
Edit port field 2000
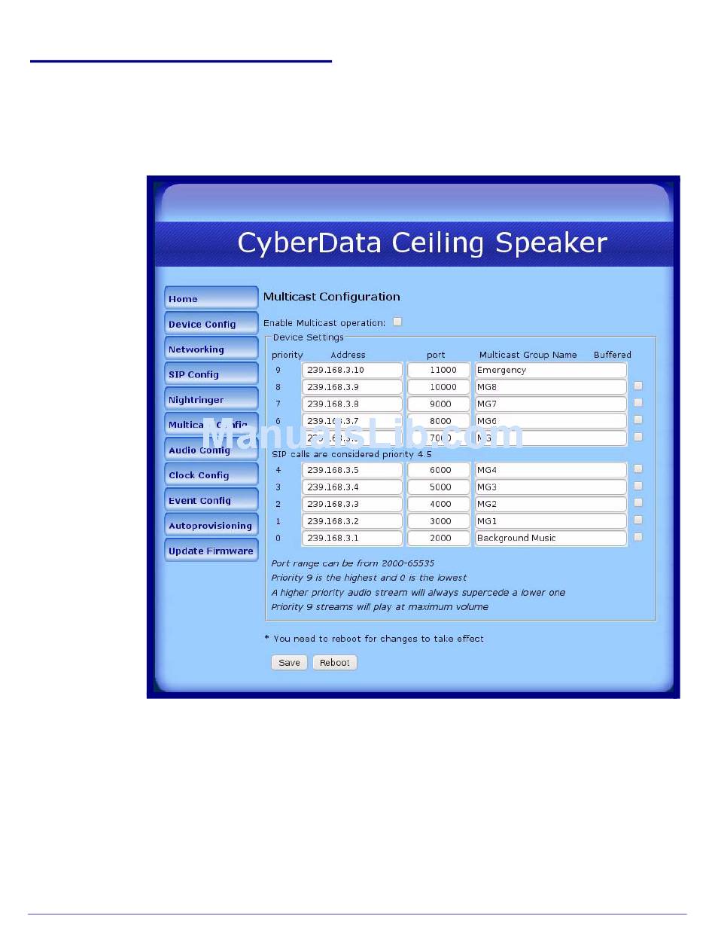point(439,538)
